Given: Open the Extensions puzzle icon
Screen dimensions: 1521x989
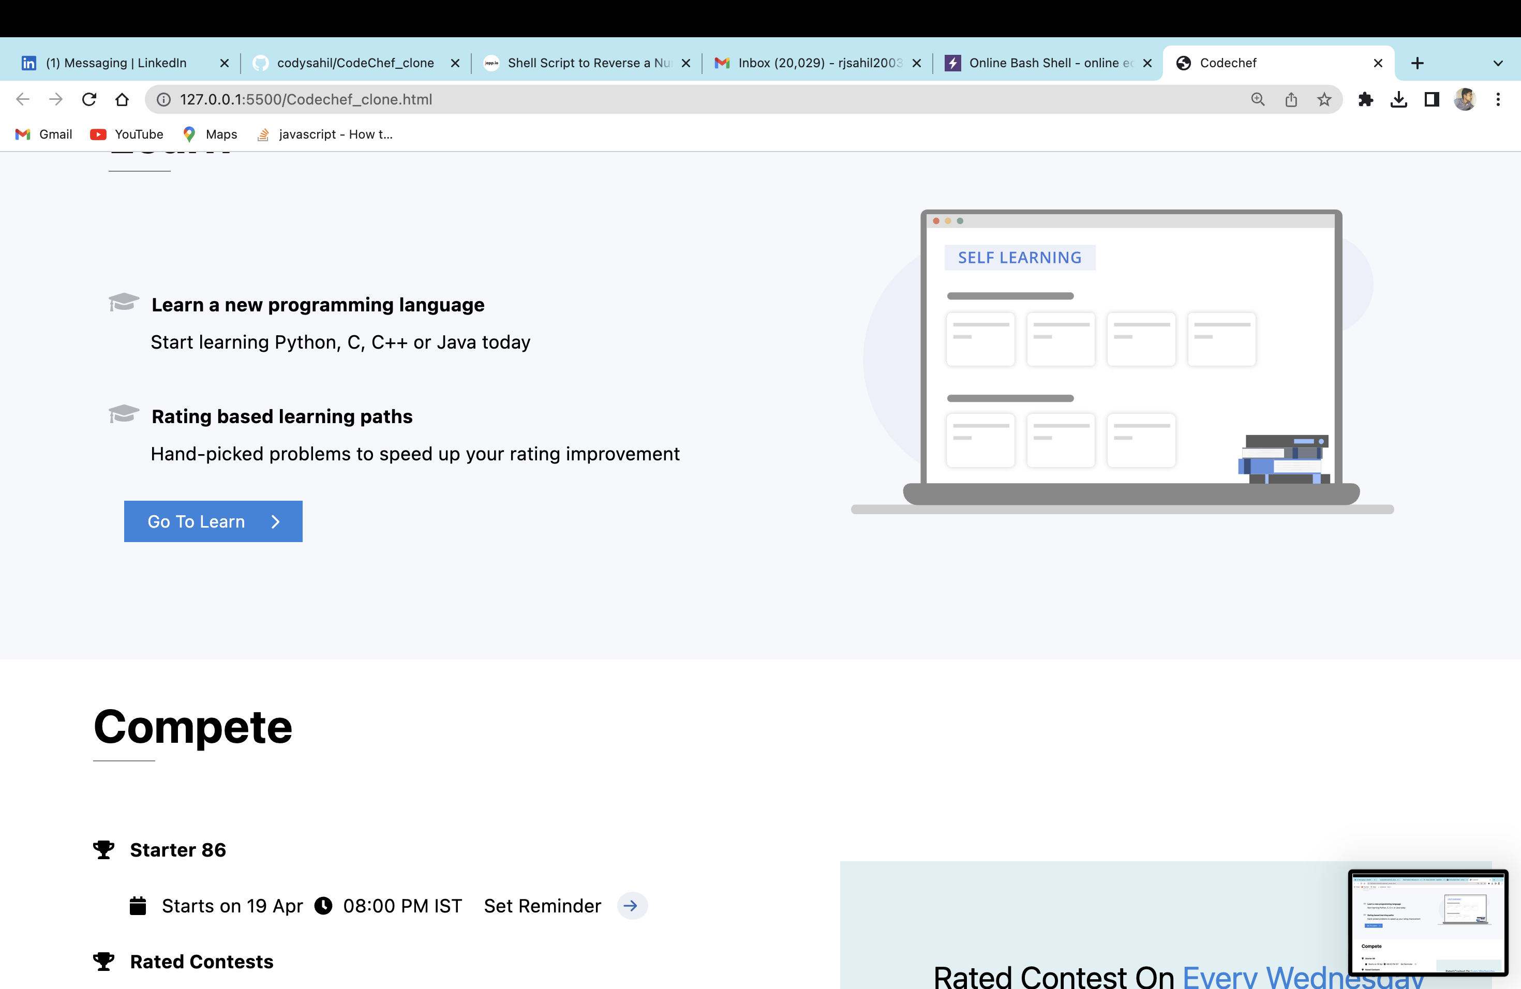Looking at the screenshot, I should click(1366, 99).
